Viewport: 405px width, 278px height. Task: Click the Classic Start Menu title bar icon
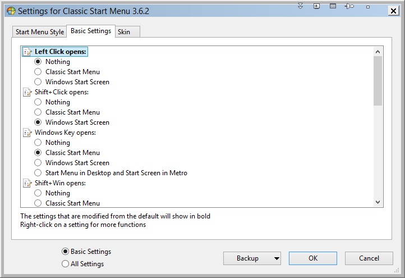pos(11,11)
